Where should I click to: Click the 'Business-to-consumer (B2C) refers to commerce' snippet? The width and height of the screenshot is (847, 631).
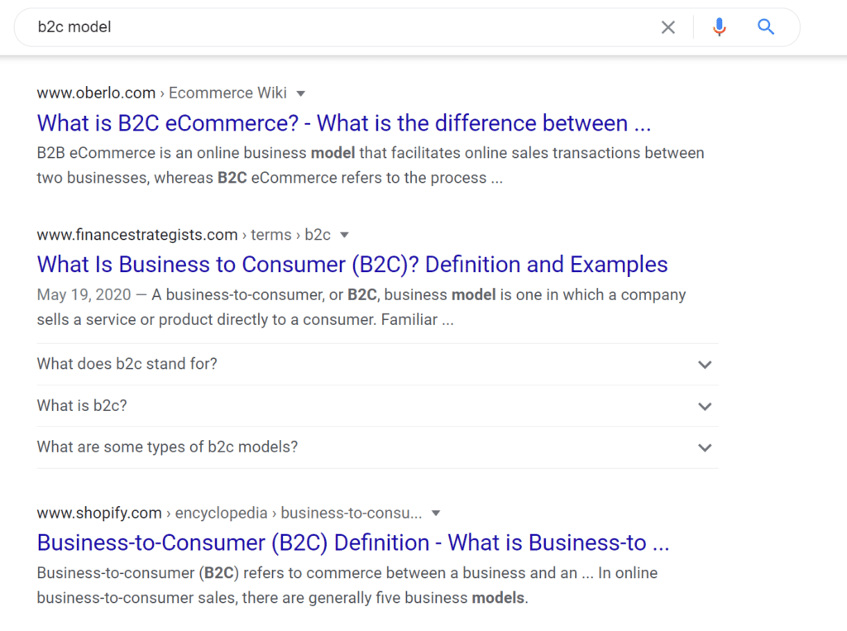tap(347, 586)
